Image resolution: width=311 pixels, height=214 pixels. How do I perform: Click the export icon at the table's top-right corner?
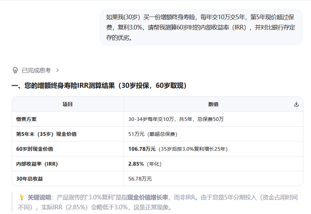coord(296,104)
